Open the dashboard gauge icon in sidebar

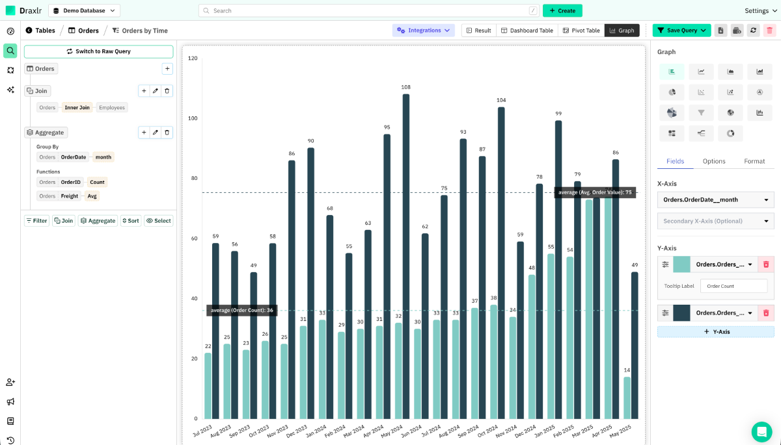pos(10,31)
